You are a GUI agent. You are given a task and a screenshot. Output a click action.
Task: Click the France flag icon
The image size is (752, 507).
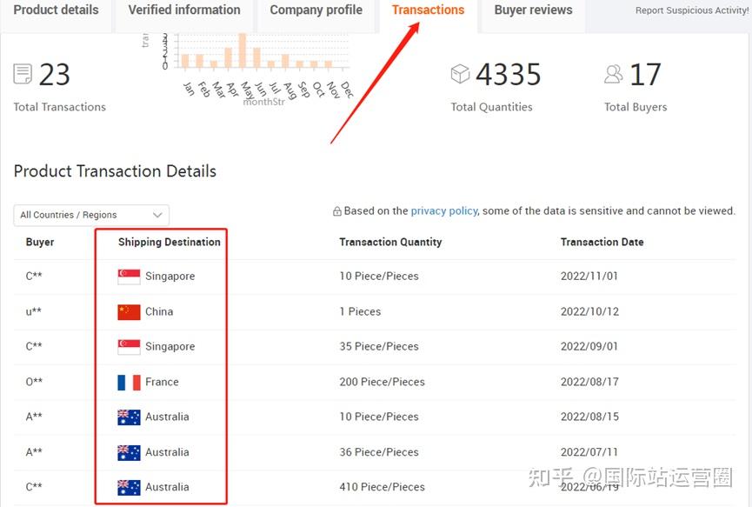(129, 383)
